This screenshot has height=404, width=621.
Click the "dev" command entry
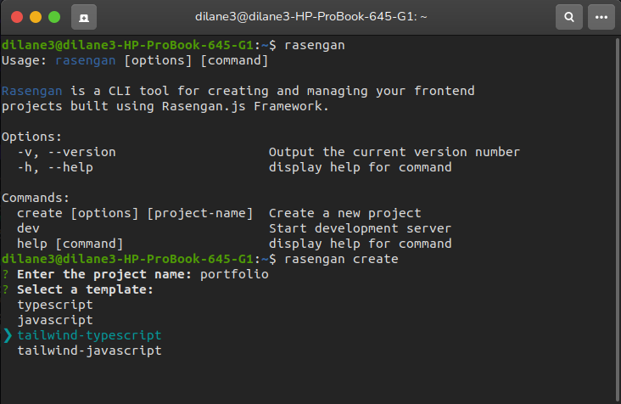click(28, 228)
